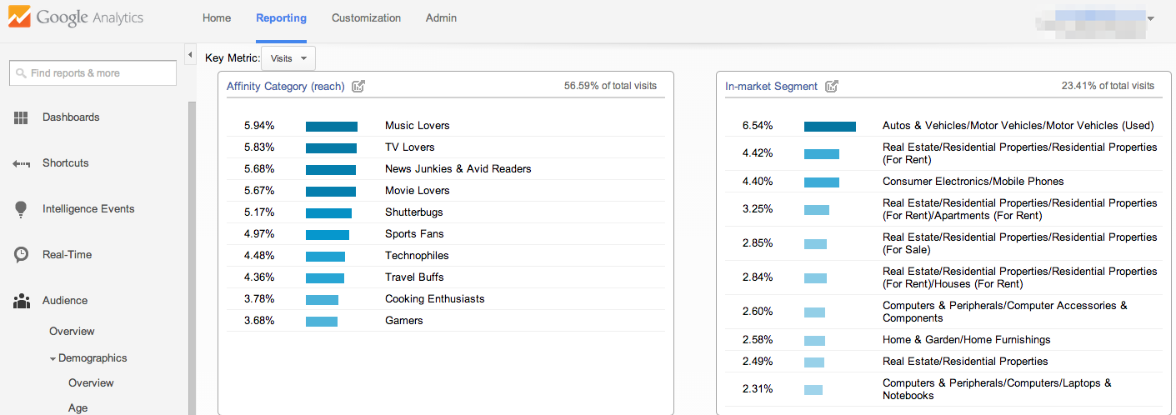The image size is (1176, 415).
Task: Open the account dropdown arrow
Action: [x=1150, y=18]
